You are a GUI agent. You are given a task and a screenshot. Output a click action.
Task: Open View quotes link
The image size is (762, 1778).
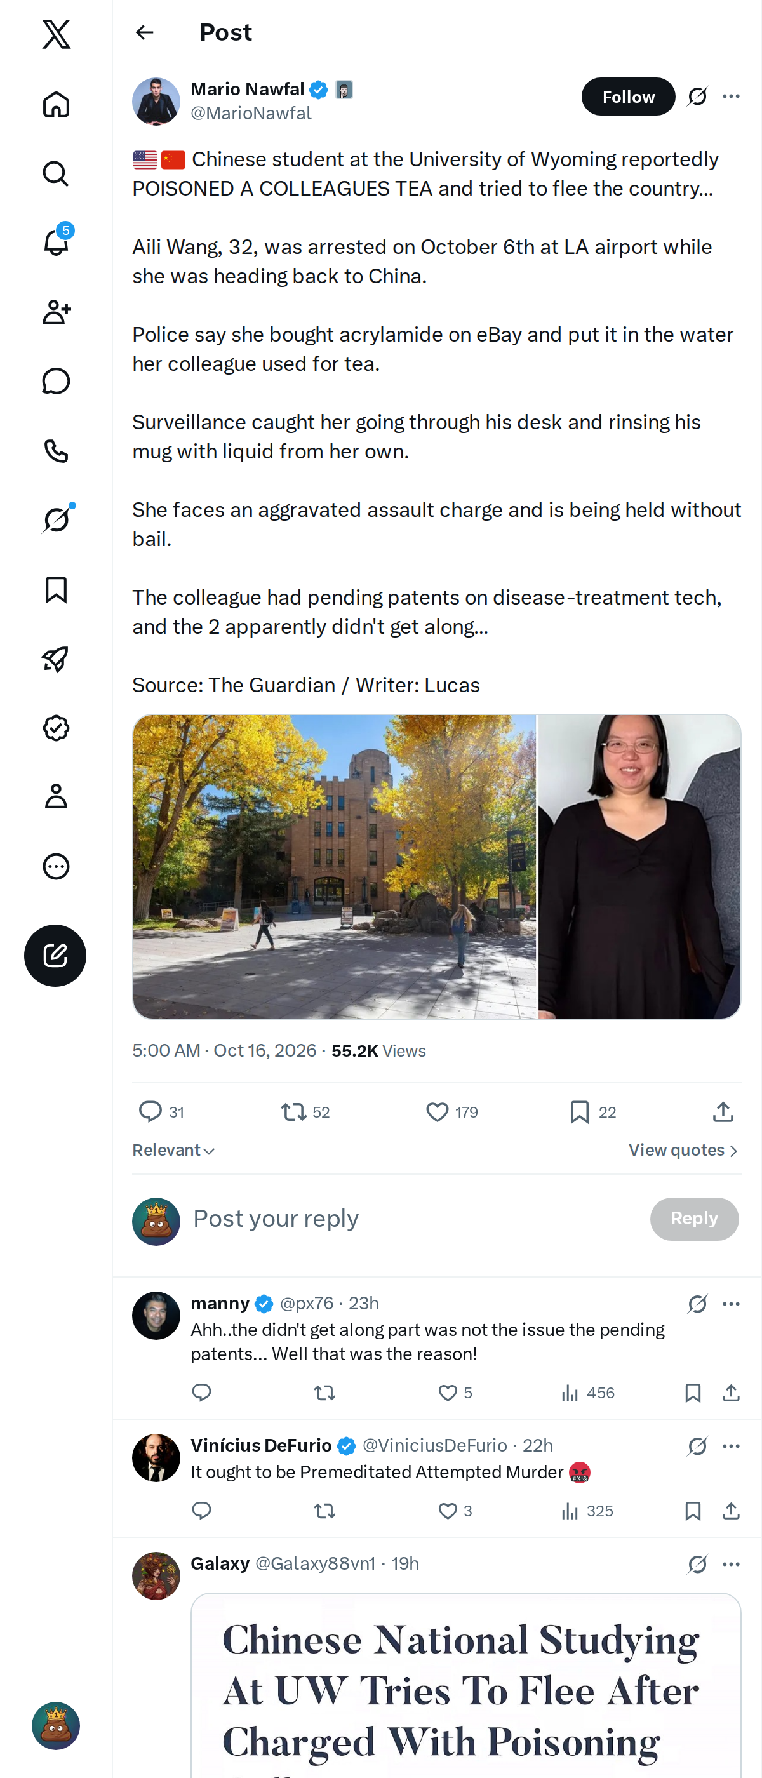683,1150
